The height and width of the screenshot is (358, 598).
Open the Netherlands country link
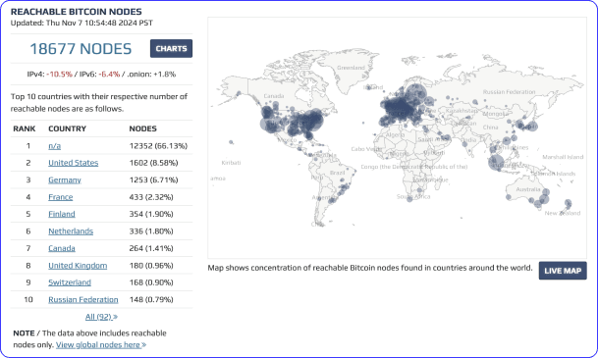click(71, 231)
